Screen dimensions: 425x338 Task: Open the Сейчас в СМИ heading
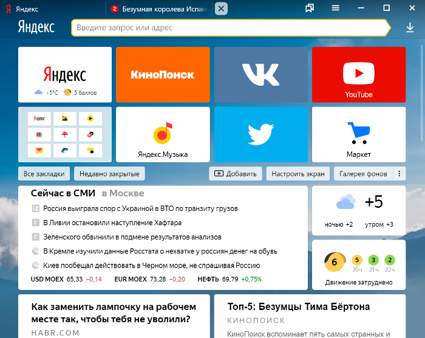click(63, 193)
